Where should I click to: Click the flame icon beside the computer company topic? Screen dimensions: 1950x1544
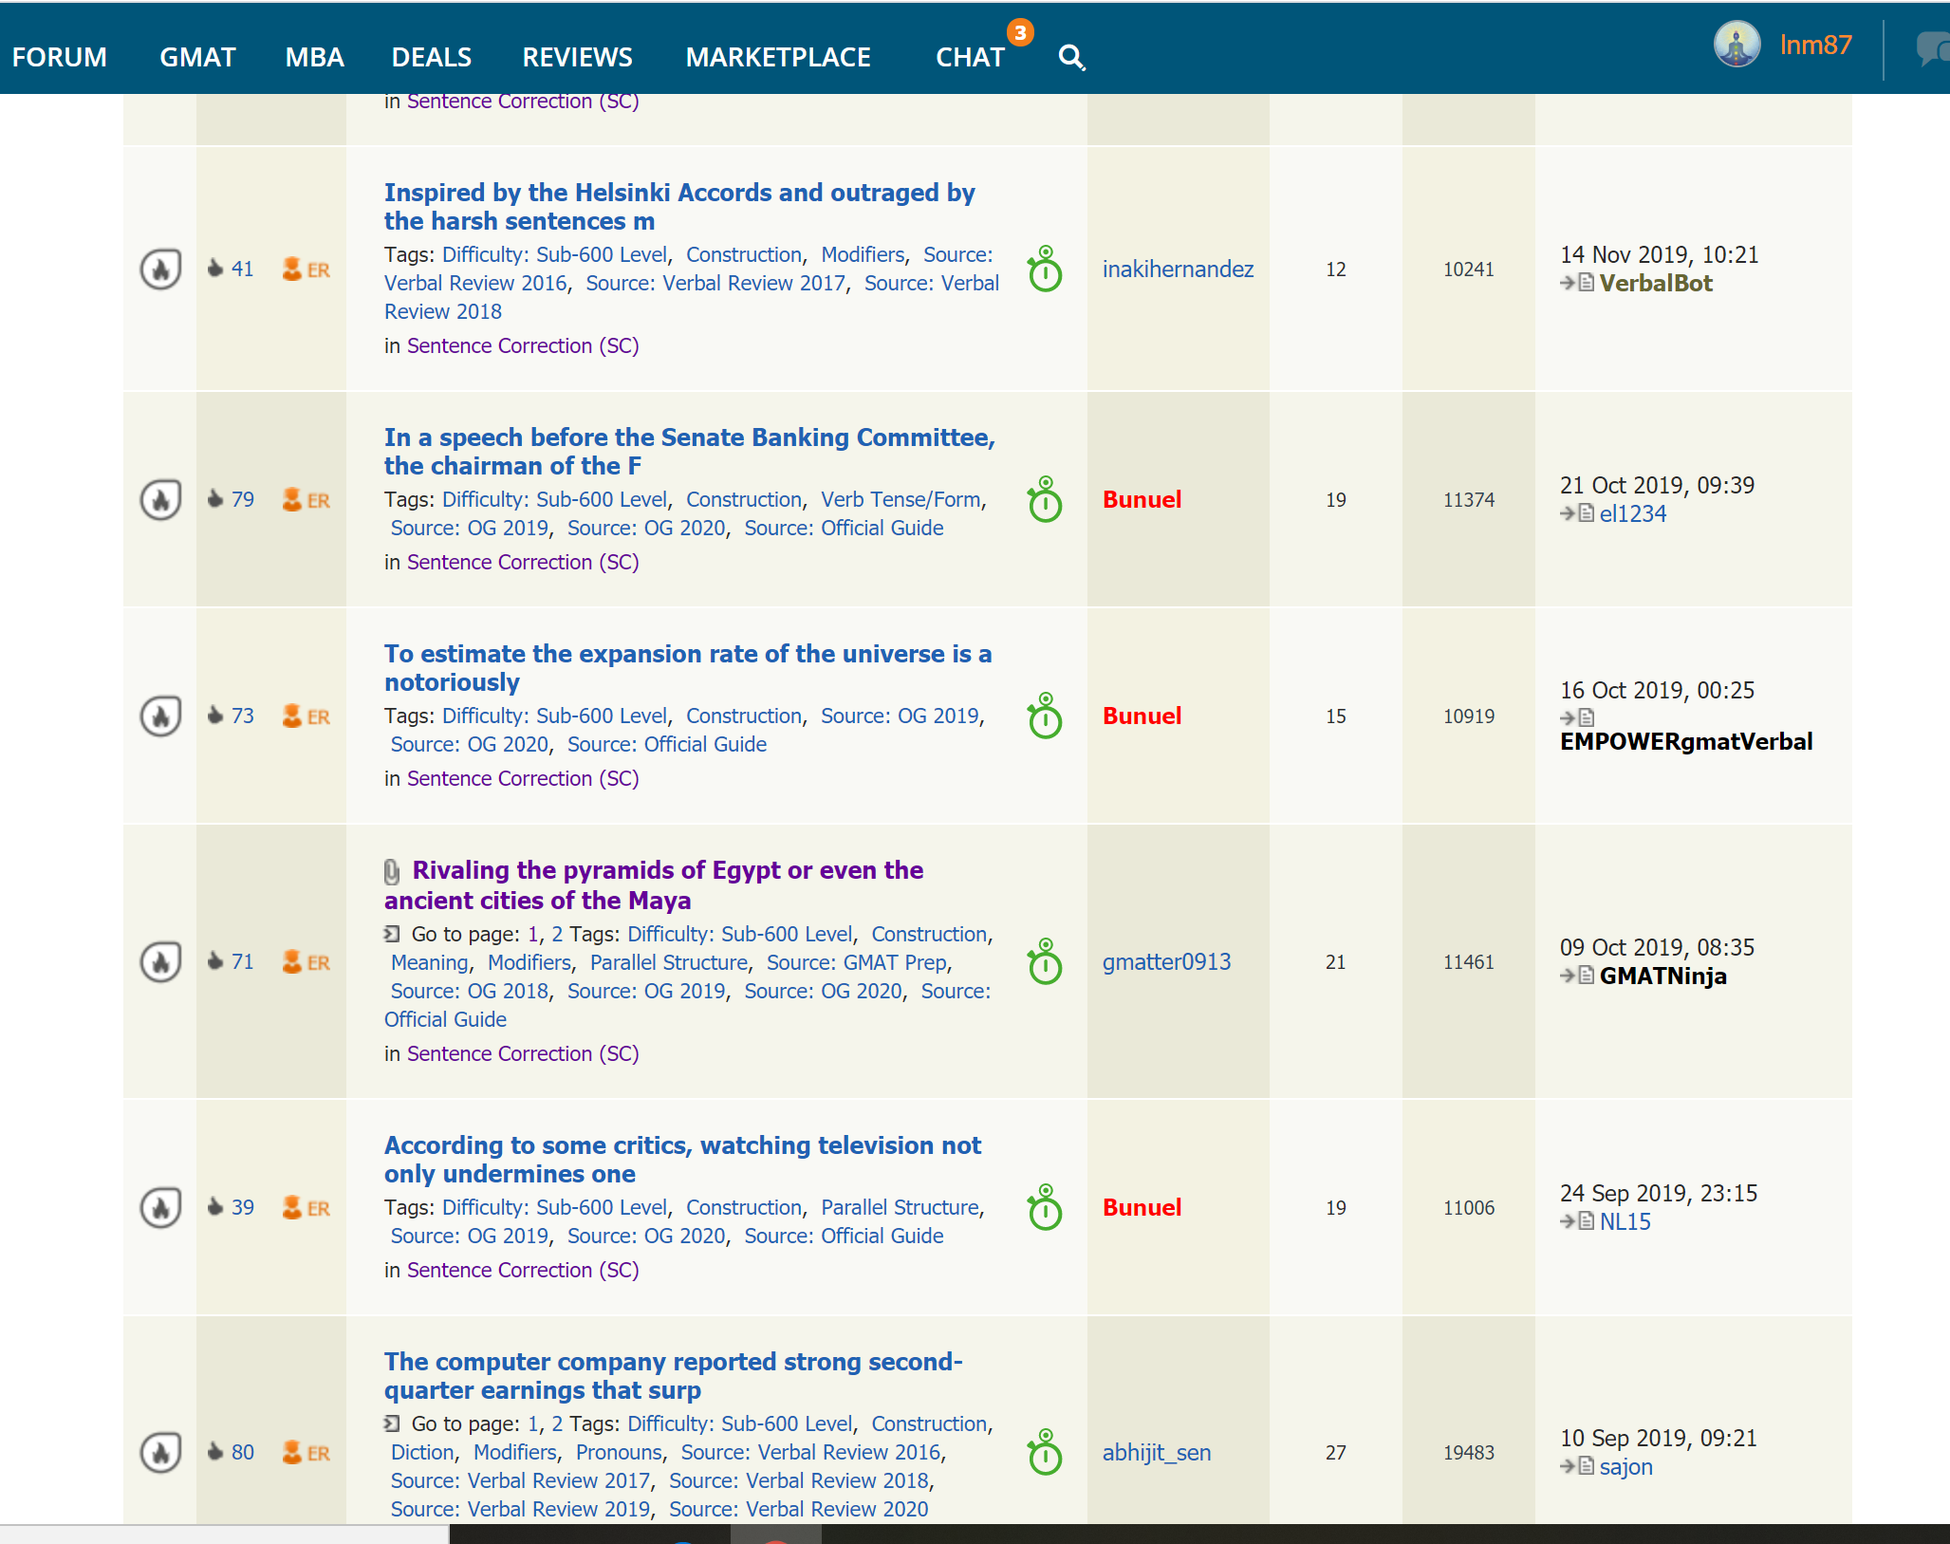[x=161, y=1453]
